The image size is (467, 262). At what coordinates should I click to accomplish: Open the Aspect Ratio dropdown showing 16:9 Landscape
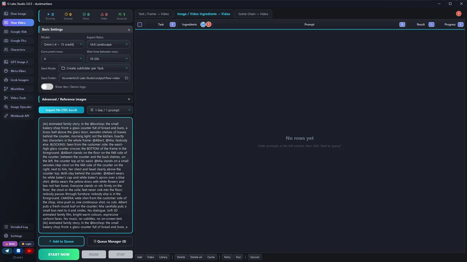coord(108,44)
